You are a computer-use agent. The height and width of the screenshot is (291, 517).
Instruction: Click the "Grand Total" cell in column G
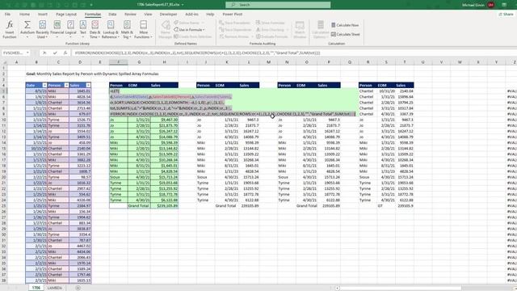pyautogui.click(x=139, y=205)
